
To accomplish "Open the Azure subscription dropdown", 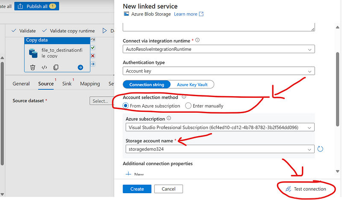I will pyautogui.click(x=220, y=127).
